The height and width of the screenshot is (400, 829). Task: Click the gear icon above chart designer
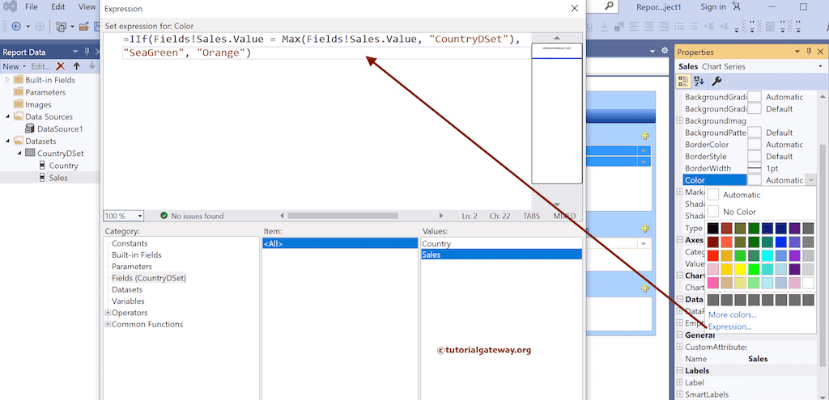point(665,51)
